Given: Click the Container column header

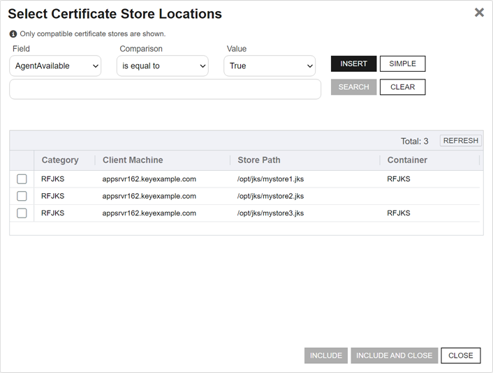Looking at the screenshot, I should 407,160.
